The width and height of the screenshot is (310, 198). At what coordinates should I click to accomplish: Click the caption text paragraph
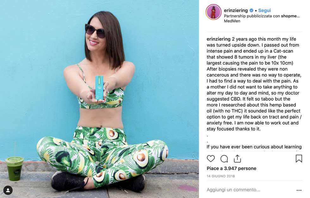point(254,84)
